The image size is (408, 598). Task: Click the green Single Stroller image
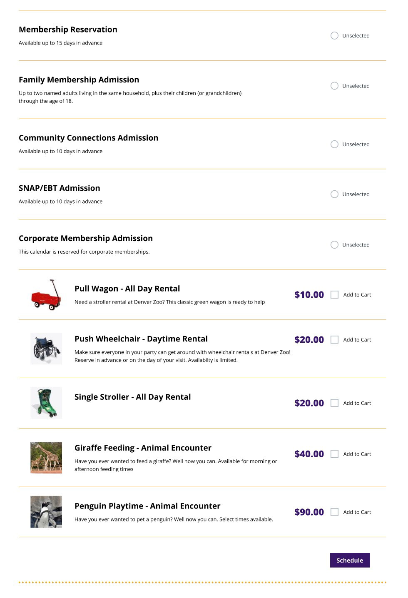coord(46,403)
